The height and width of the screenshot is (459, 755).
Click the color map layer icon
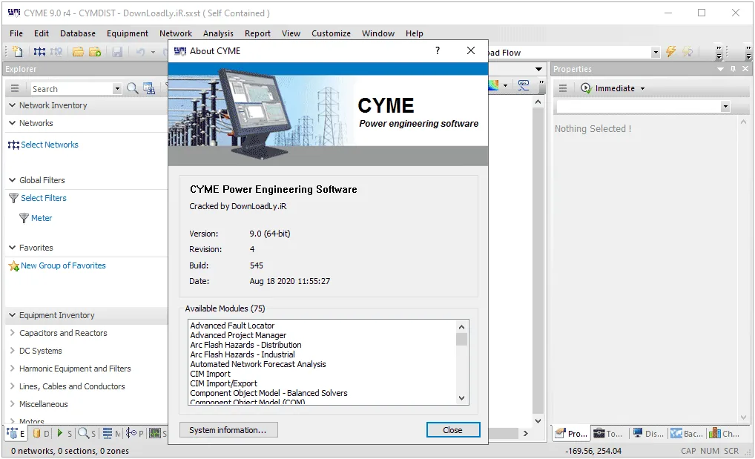click(494, 85)
